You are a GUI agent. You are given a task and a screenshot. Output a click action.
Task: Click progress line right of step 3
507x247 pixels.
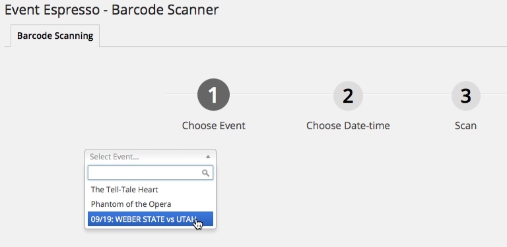click(x=494, y=94)
